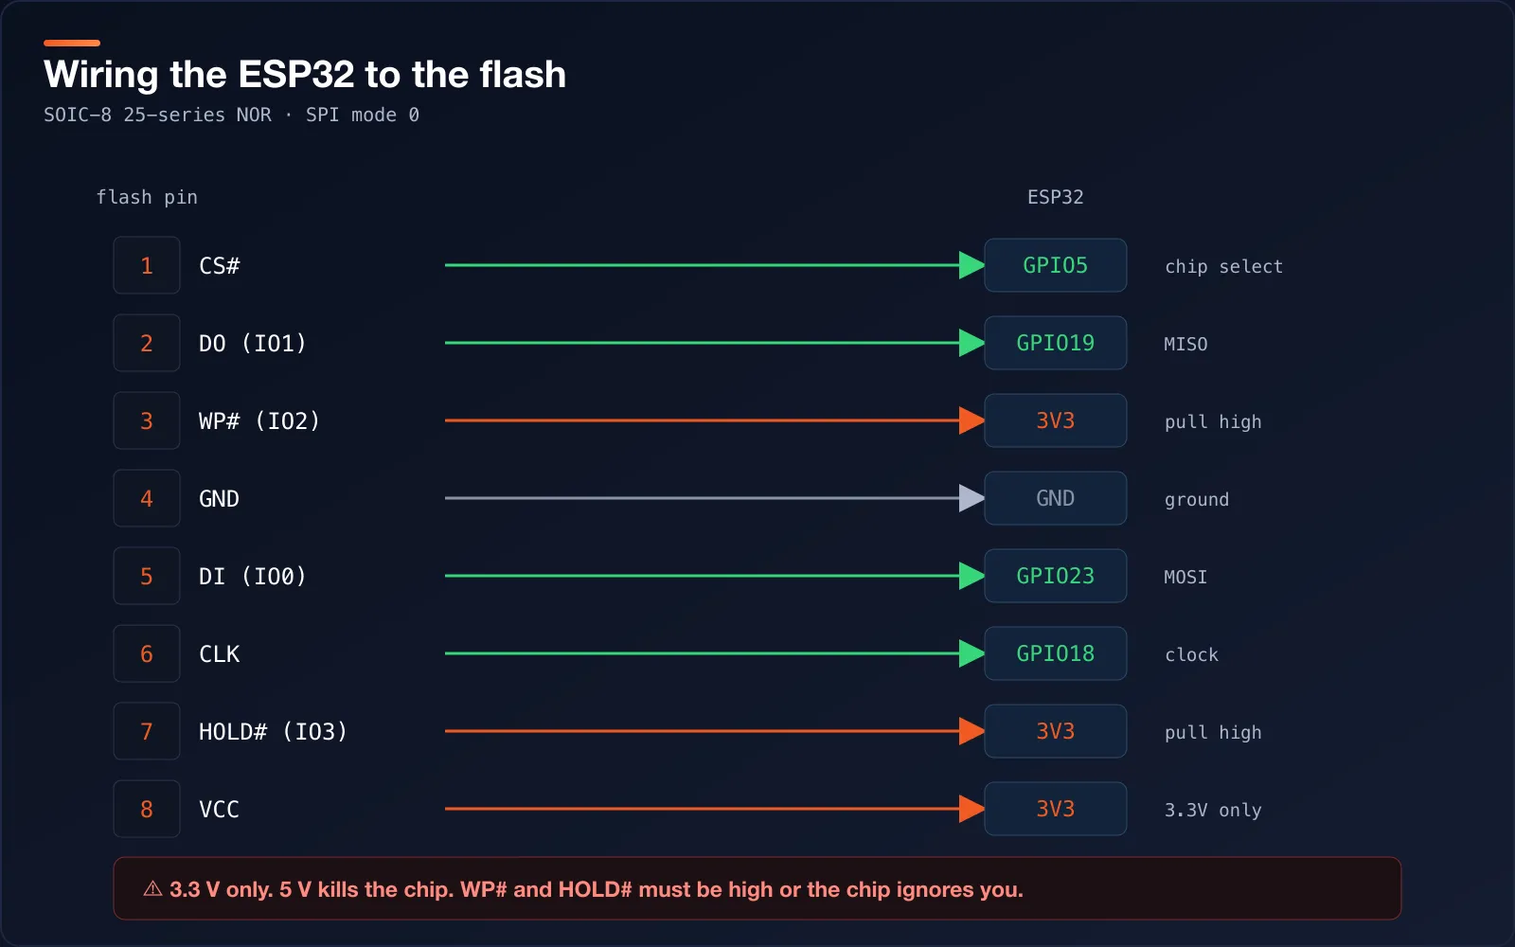Viewport: 1515px width, 947px height.
Task: Click the green arrowhead pointing to GPIO5
Action: point(971,265)
